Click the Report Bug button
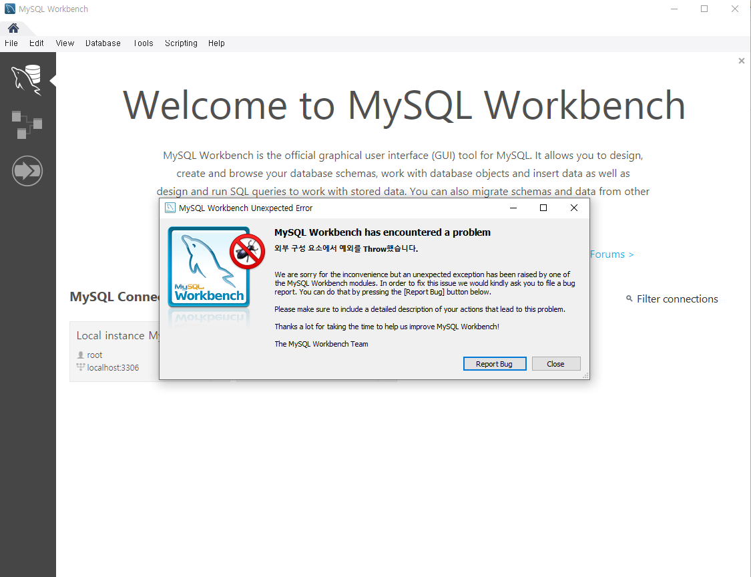751x577 pixels. pyautogui.click(x=495, y=364)
